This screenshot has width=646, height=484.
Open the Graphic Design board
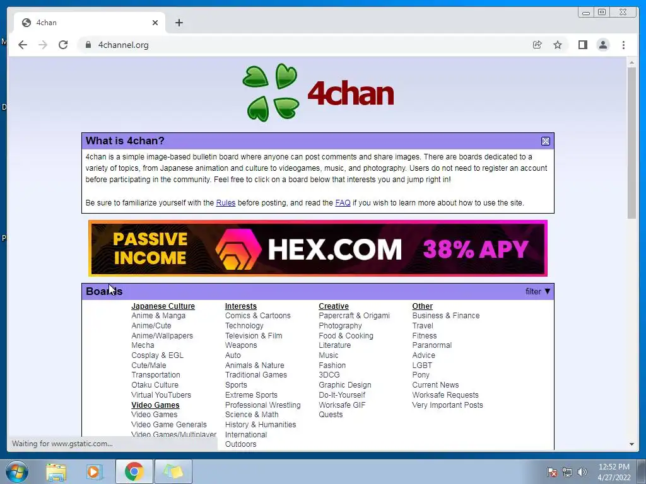pos(345,385)
